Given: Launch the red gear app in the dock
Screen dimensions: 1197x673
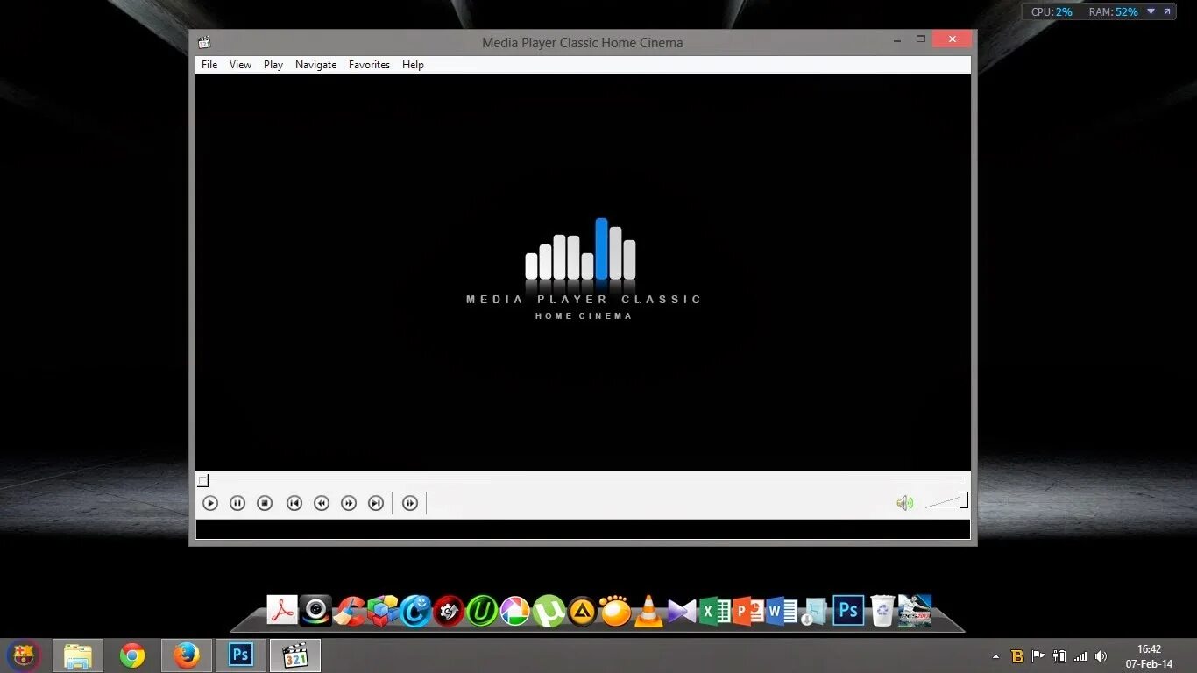Looking at the screenshot, I should (x=449, y=611).
